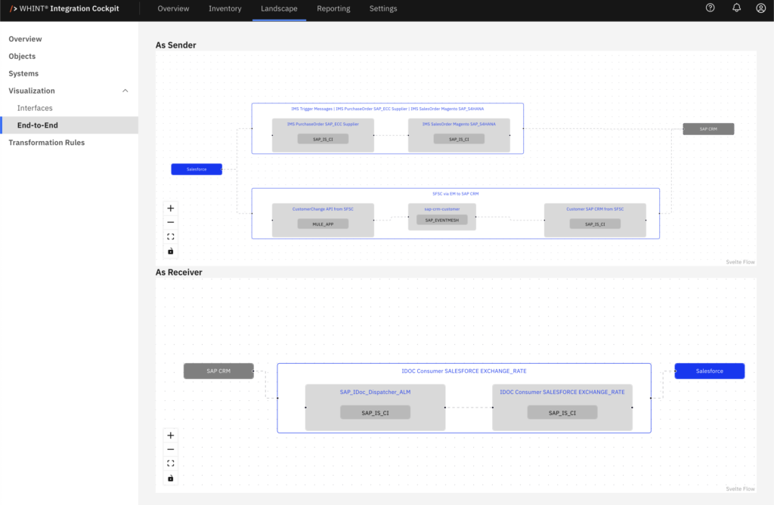This screenshot has height=505, width=774.
Task: Open the Svelte Flow attribution link in As Sender
Action: [x=739, y=262]
